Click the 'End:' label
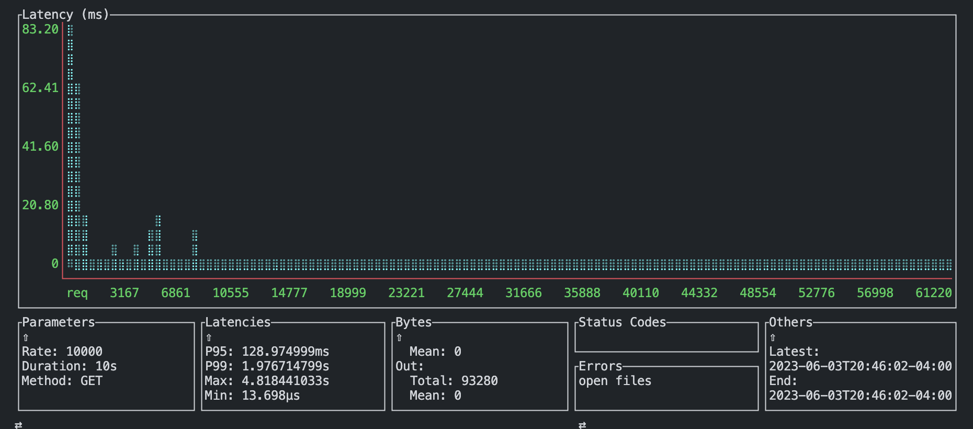This screenshot has height=429, width=973. [783, 381]
